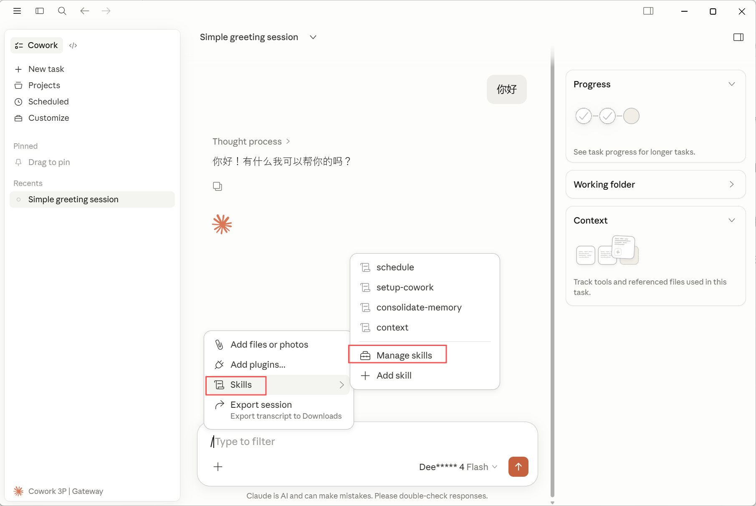
Task: Copy the assistant response
Action: 217,186
